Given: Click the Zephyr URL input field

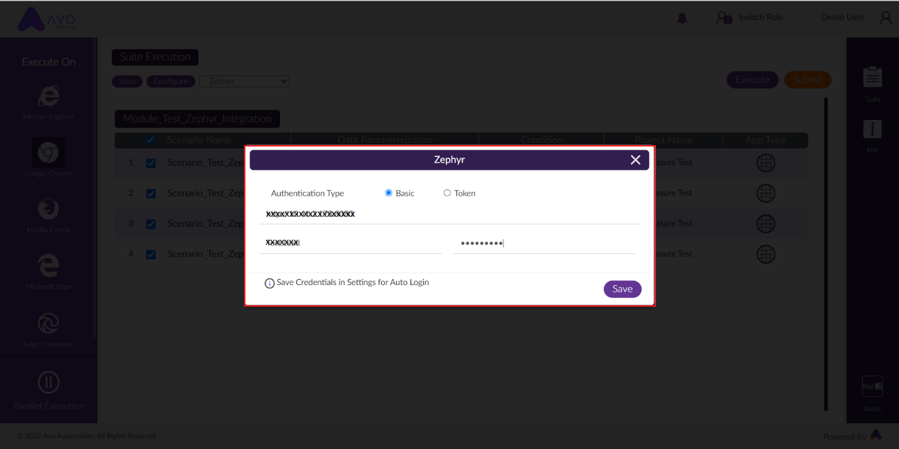Looking at the screenshot, I should click(449, 214).
